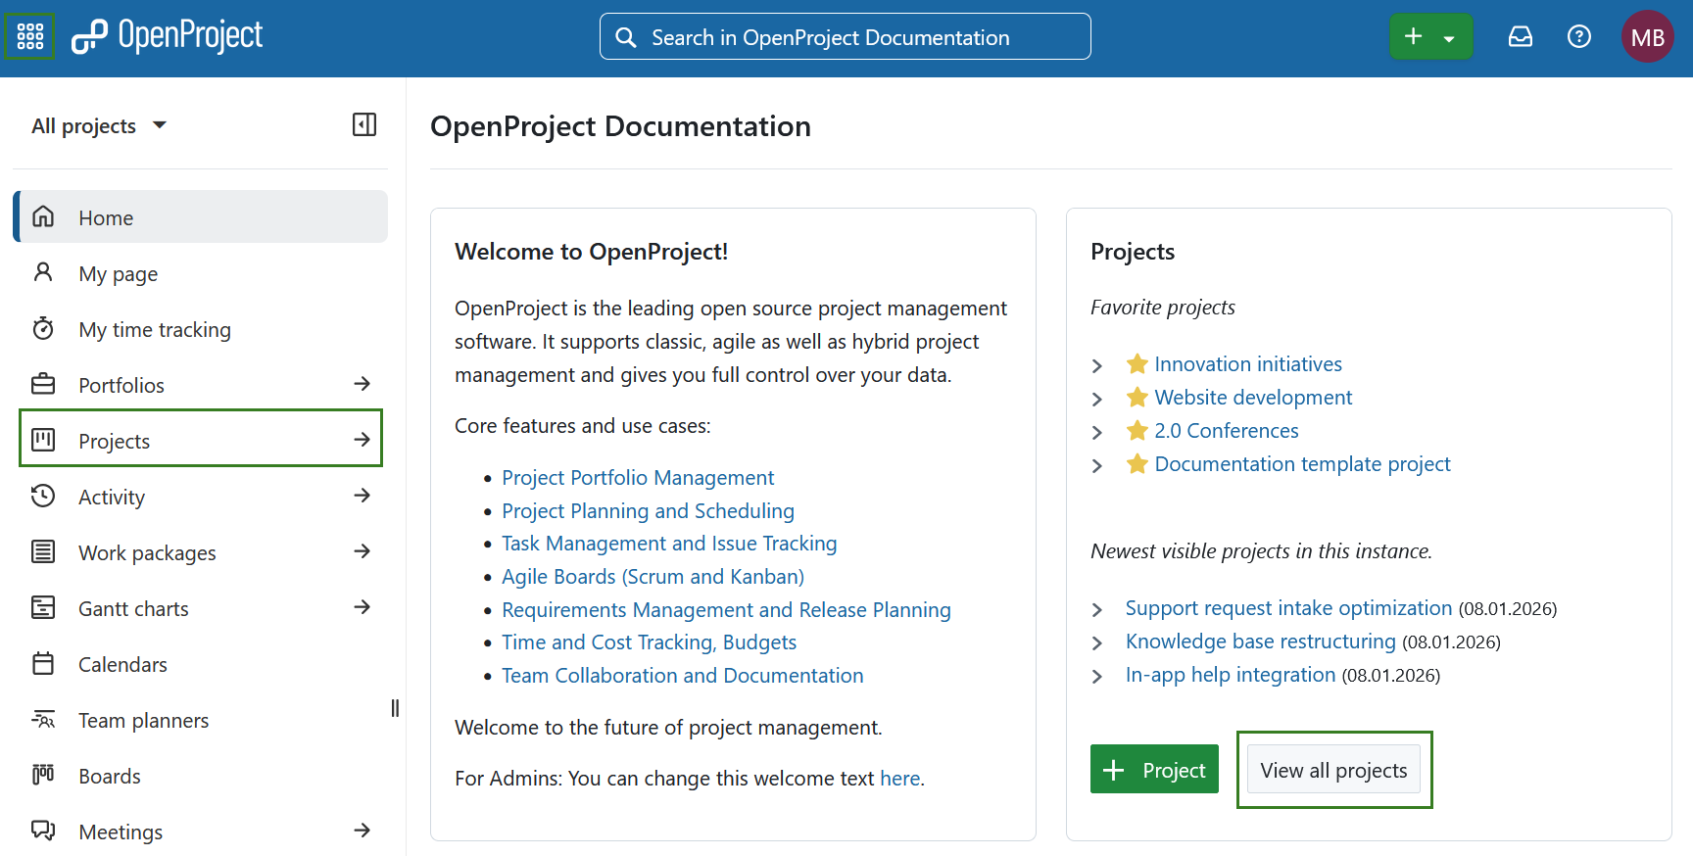This screenshot has height=856, width=1693.
Task: Click the OpenProject logo
Action: [168, 36]
